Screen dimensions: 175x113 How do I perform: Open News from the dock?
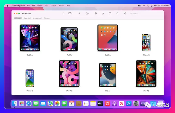(122, 103)
